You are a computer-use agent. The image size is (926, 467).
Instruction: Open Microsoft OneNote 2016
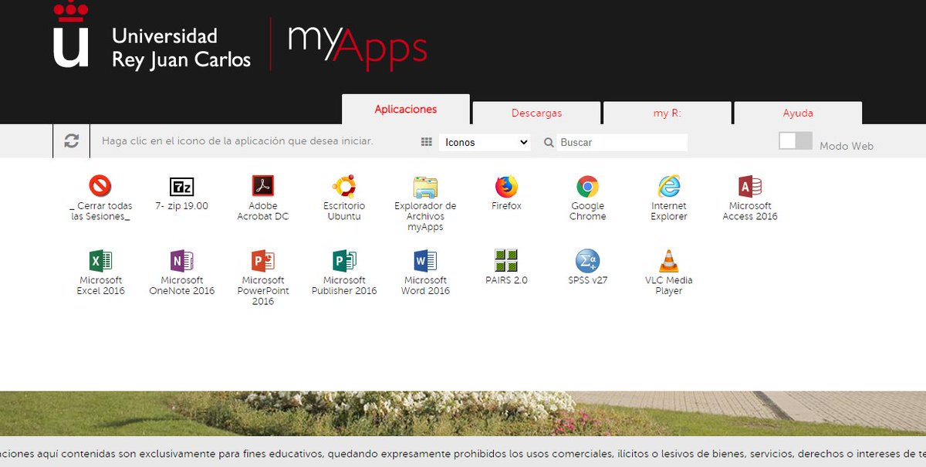click(x=182, y=260)
